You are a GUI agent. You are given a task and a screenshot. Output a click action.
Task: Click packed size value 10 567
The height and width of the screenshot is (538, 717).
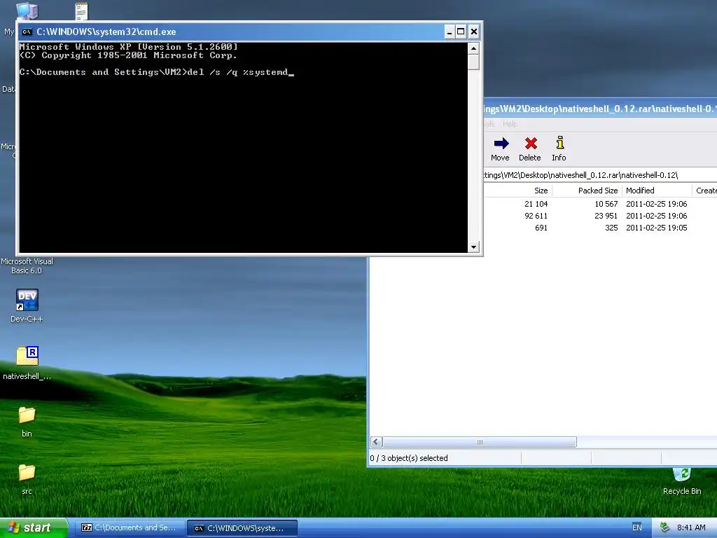(x=606, y=204)
